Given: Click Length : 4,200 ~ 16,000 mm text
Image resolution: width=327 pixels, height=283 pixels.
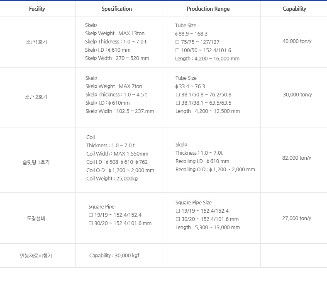Looking at the screenshot, I should [207, 59].
